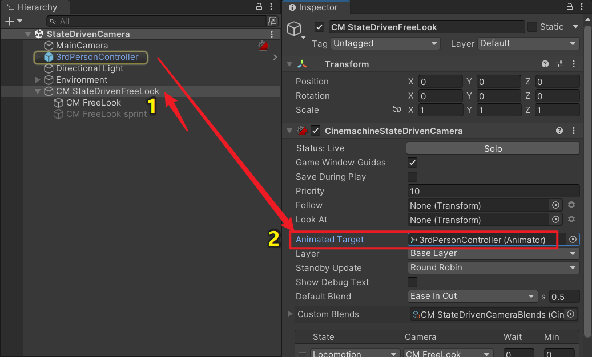The width and height of the screenshot is (592, 357).
Task: Click the GameObject name field
Action: pos(426,27)
